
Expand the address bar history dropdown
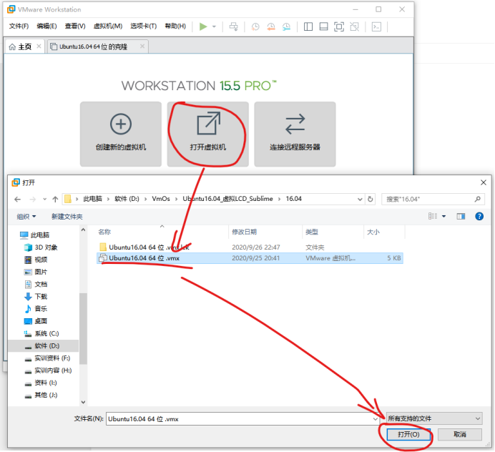coord(360,199)
